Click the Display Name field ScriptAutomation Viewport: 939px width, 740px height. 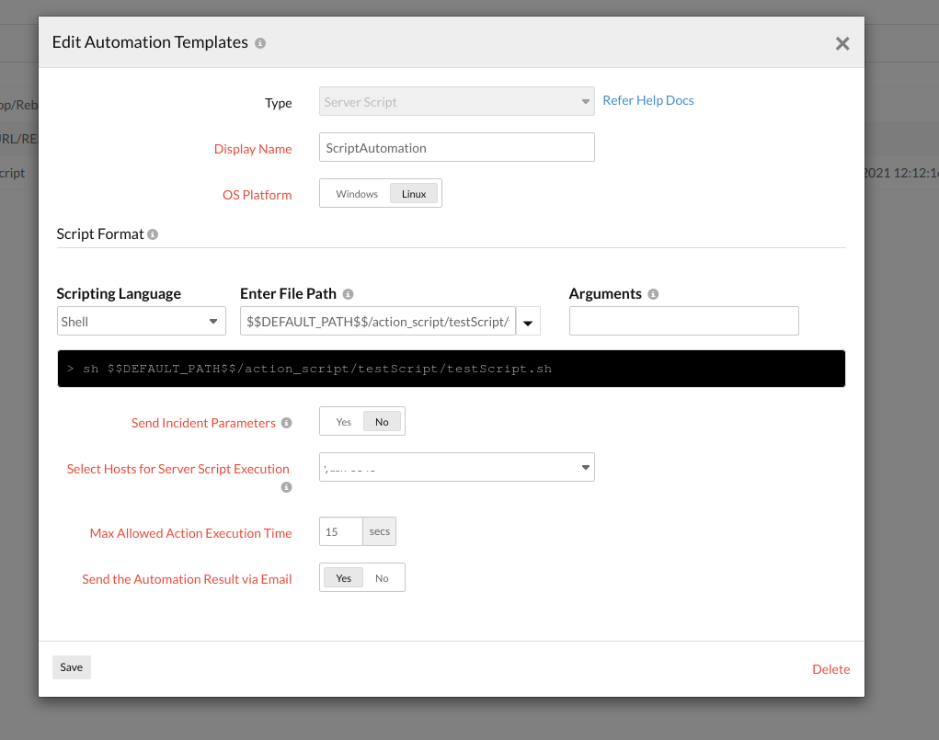point(457,147)
